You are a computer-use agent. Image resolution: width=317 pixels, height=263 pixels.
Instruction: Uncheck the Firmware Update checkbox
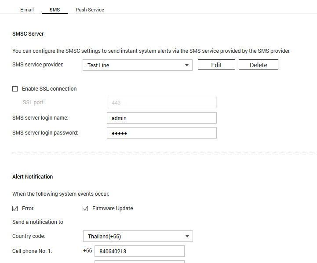tap(85, 208)
